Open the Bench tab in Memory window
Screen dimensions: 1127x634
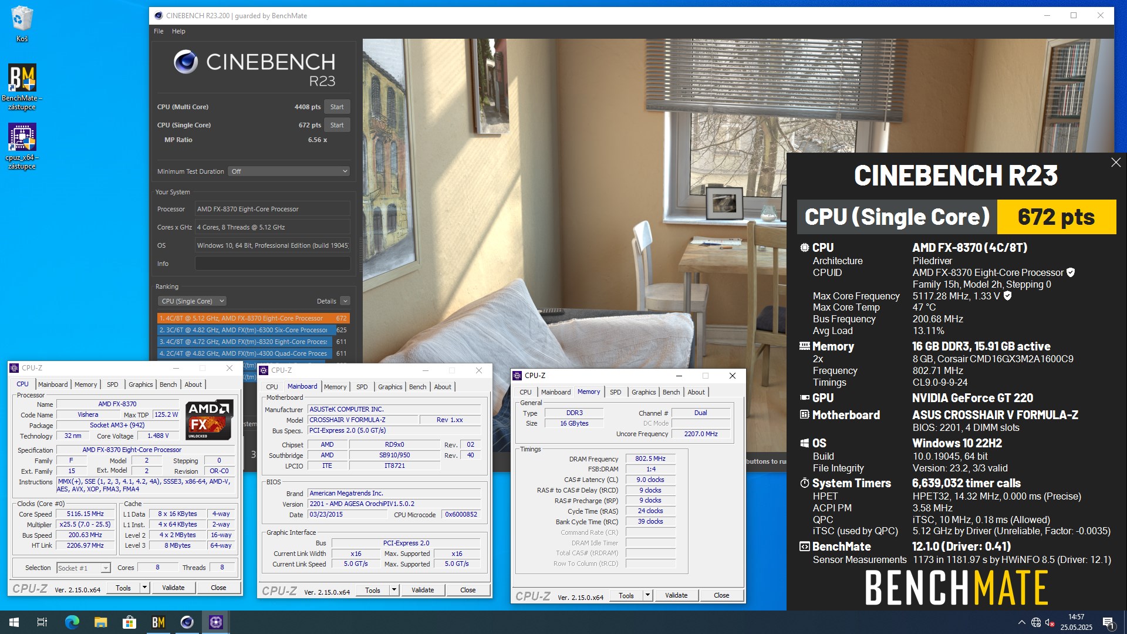672,392
